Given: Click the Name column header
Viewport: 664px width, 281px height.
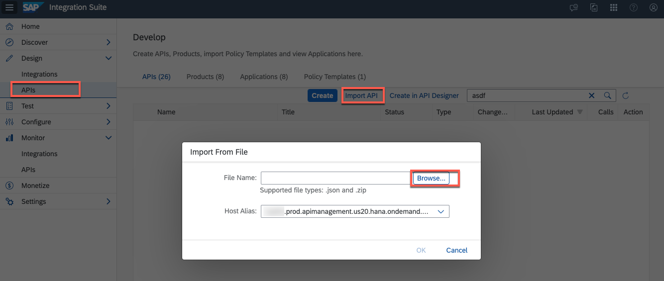Looking at the screenshot, I should click(x=166, y=112).
